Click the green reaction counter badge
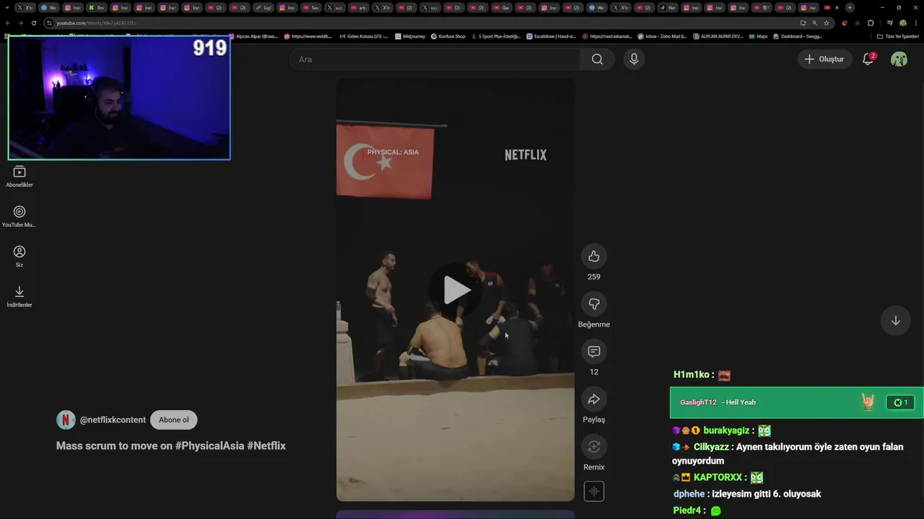Viewport: 924px width, 519px height. pyautogui.click(x=901, y=402)
